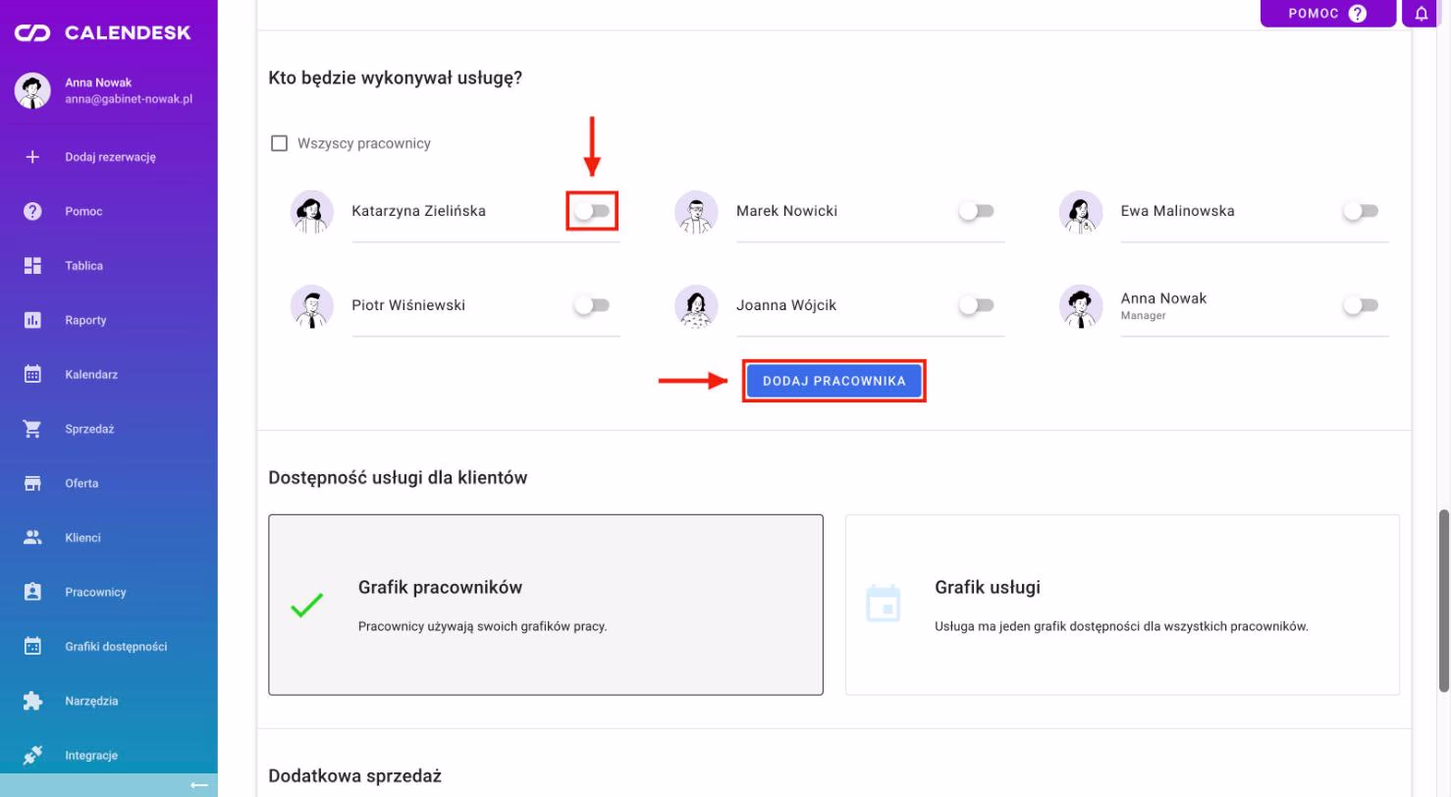Viewport: 1451px width, 797px height.
Task: Open the Sprzedaż shopping cart icon
Action: click(x=32, y=429)
